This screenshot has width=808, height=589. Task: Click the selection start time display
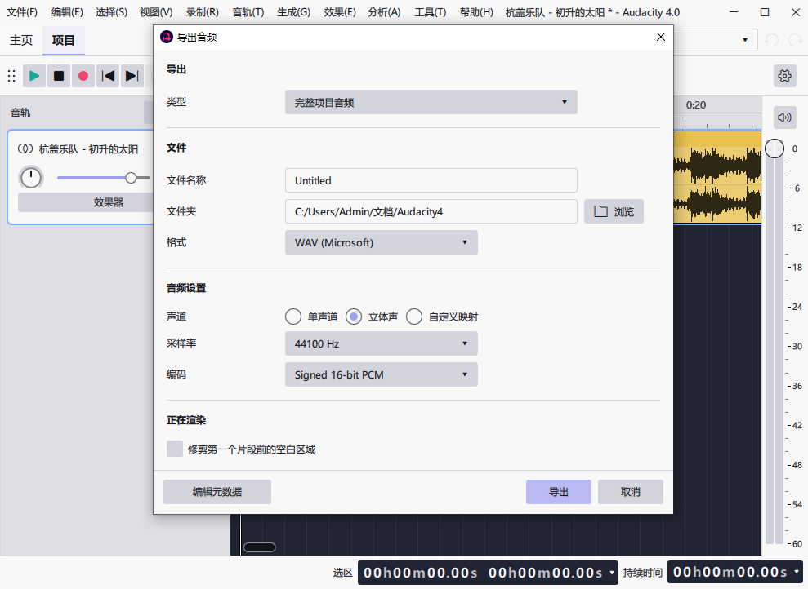click(x=421, y=573)
